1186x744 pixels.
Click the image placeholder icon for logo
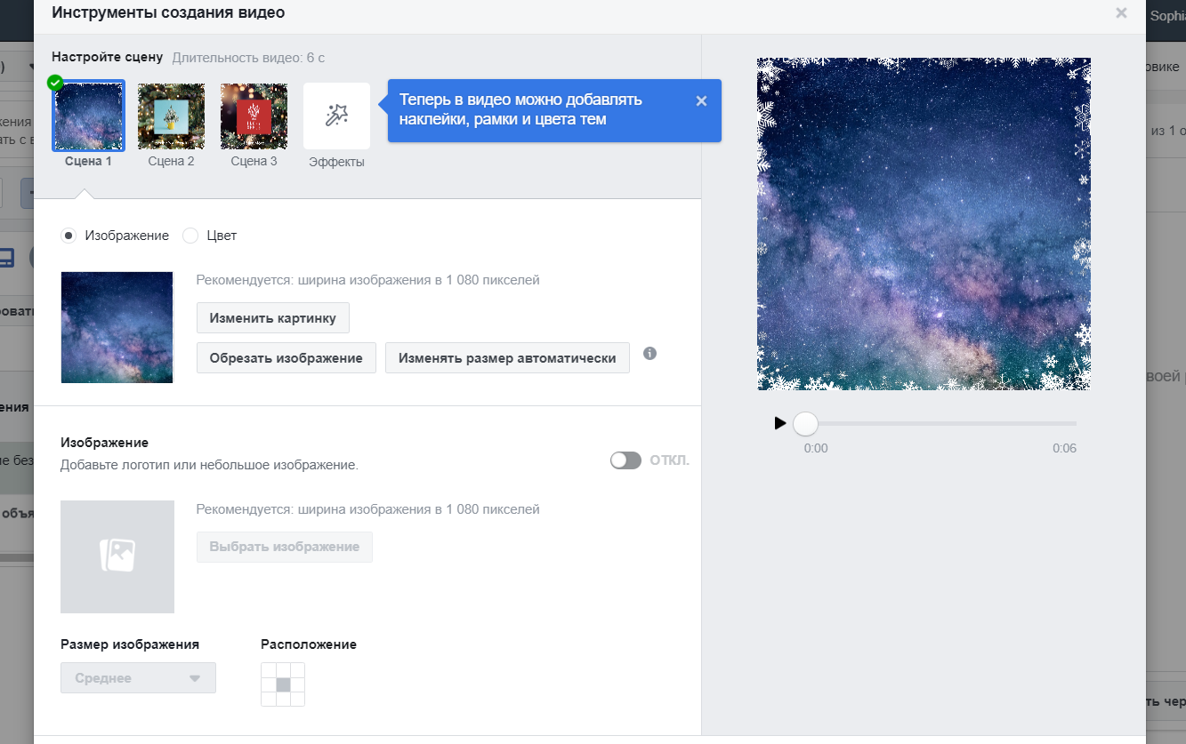(x=117, y=556)
